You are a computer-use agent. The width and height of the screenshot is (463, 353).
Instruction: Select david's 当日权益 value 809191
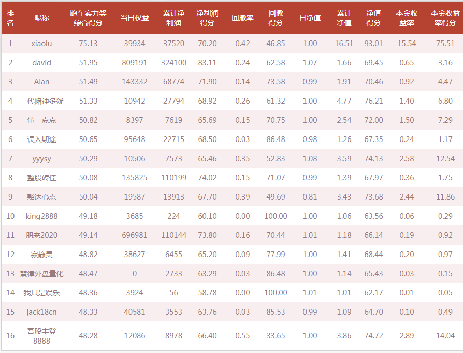pyautogui.click(x=134, y=63)
